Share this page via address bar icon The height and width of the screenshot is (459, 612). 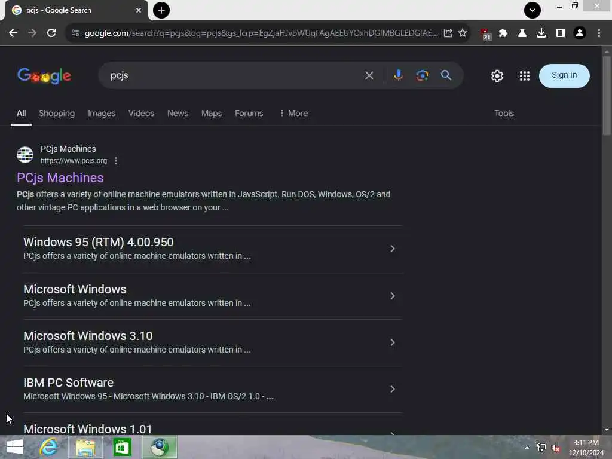pyautogui.click(x=448, y=33)
